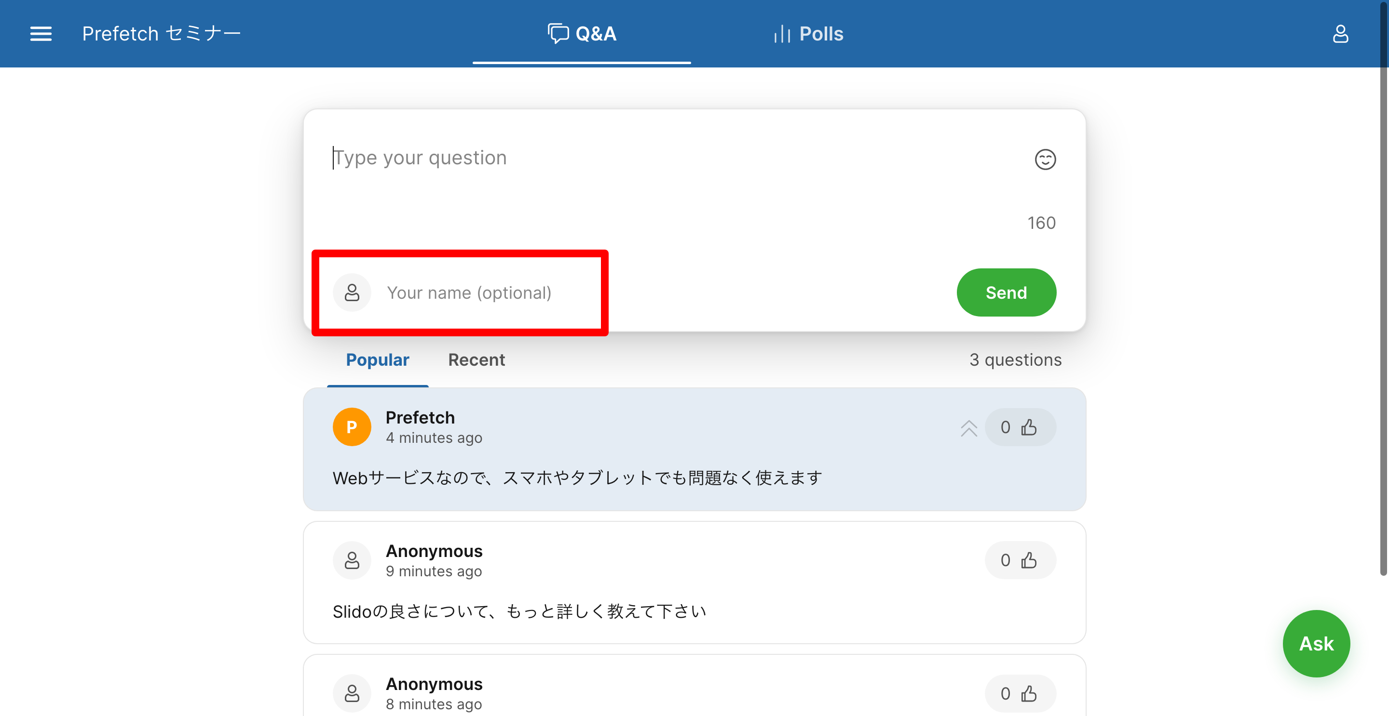Click the green Ask button
Viewport: 1389px width, 716px height.
tap(1316, 643)
